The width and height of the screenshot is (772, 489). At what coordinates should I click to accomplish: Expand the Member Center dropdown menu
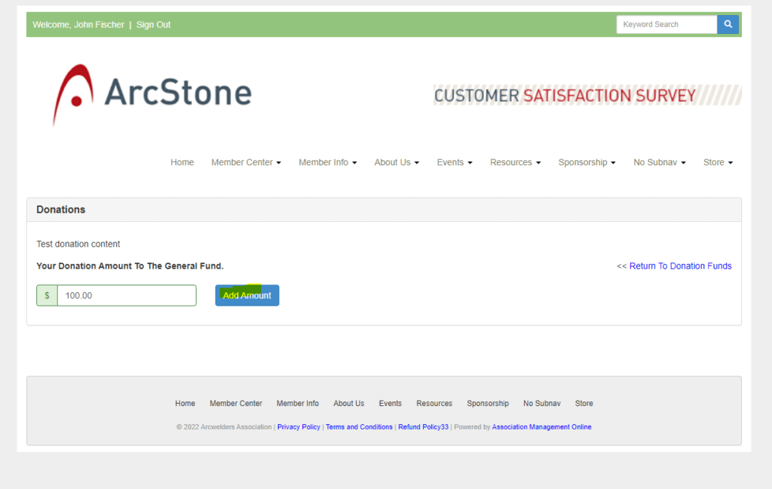point(246,162)
